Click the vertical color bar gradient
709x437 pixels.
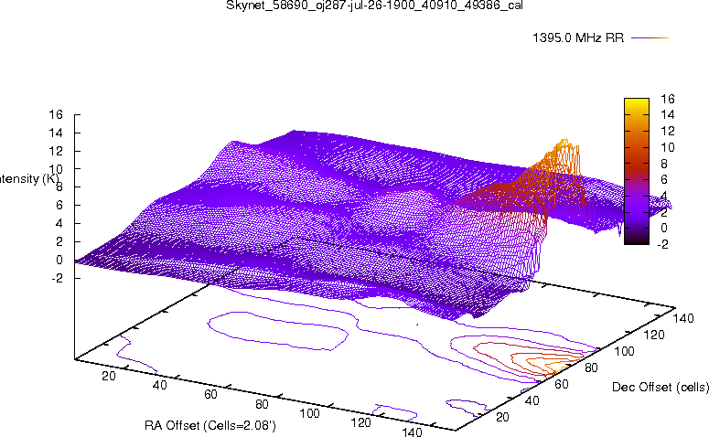[x=636, y=171]
